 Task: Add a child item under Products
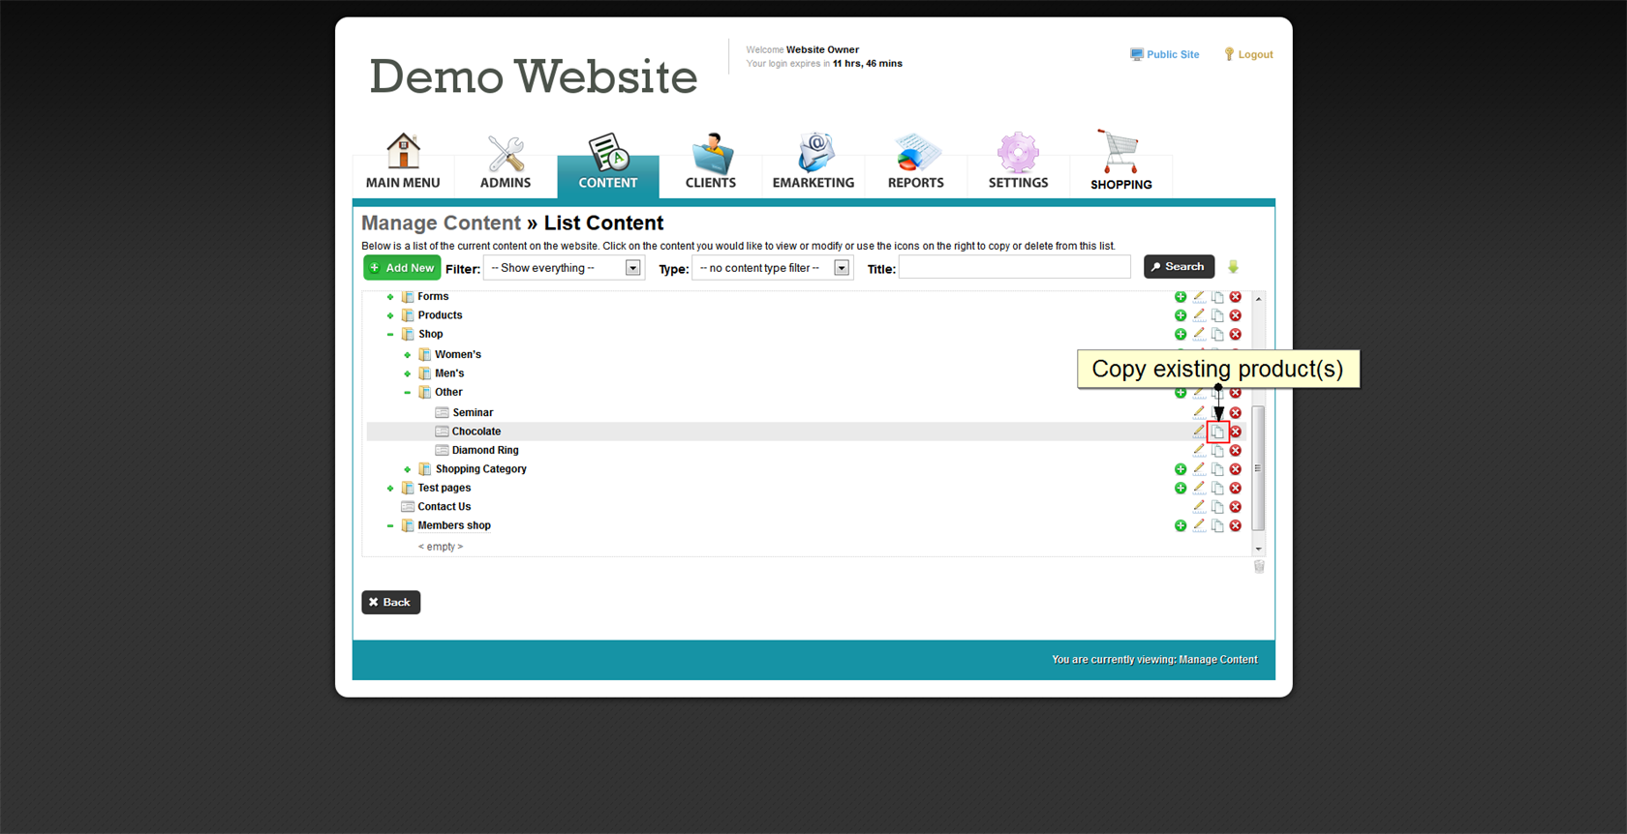pos(1181,315)
